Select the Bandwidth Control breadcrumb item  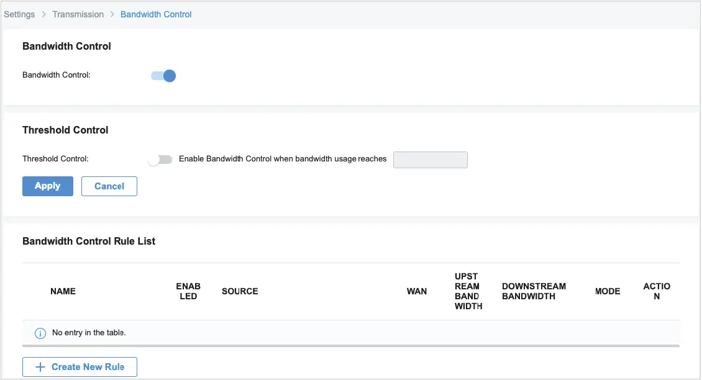(155, 14)
